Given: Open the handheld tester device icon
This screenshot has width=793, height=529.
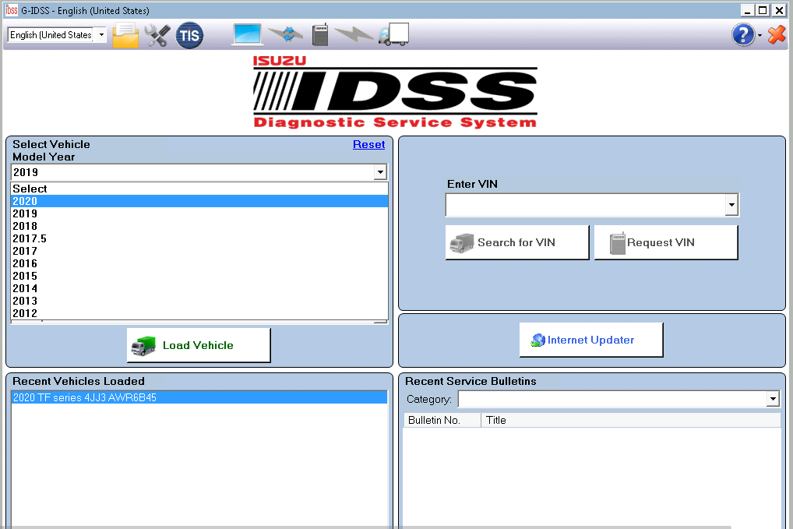Looking at the screenshot, I should click(x=319, y=34).
